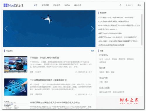Screen dimensions: 146x111
Task: Select the 素材 channel tag
Action: (x=106, y=82)
